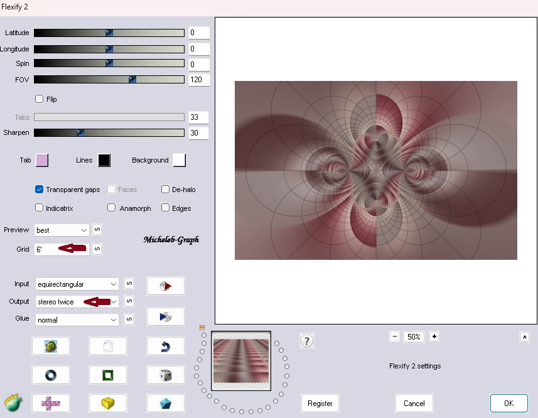The width and height of the screenshot is (538, 418).
Task: Open help with the question mark button
Action: 307,341
